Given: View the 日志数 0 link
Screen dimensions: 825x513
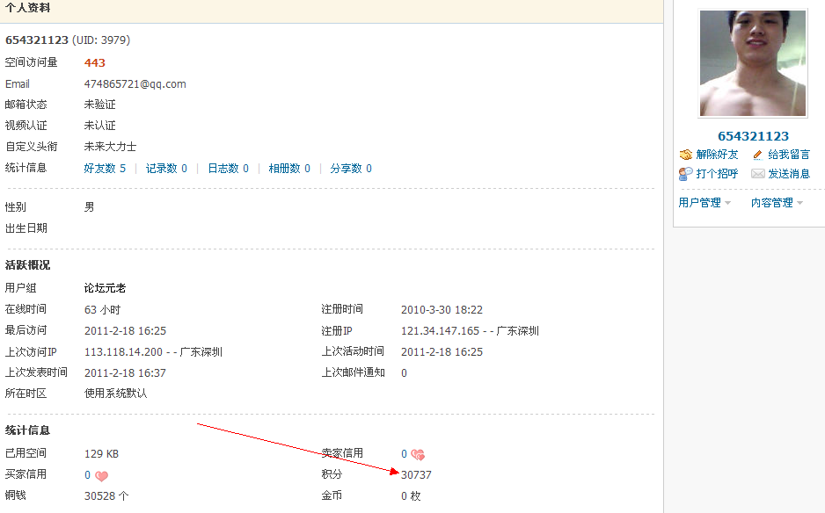Looking at the screenshot, I should click(x=228, y=168).
